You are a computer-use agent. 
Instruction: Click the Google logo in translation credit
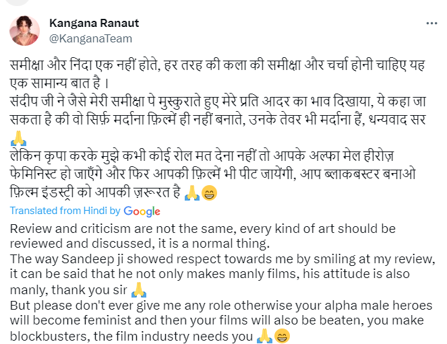(142, 211)
